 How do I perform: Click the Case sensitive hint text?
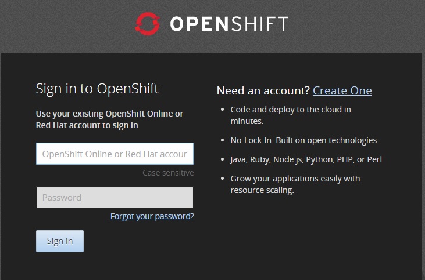[168, 173]
